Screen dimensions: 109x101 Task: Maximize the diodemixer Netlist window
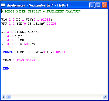point(98,5)
